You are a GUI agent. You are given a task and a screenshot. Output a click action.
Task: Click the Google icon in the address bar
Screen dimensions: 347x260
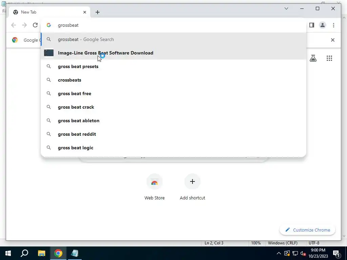point(49,25)
